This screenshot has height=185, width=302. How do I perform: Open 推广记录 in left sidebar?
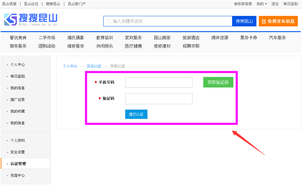click(x=17, y=100)
